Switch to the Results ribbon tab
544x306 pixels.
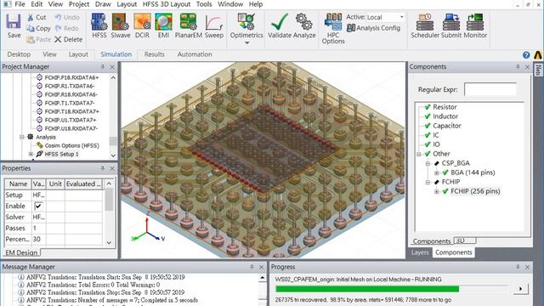155,54
